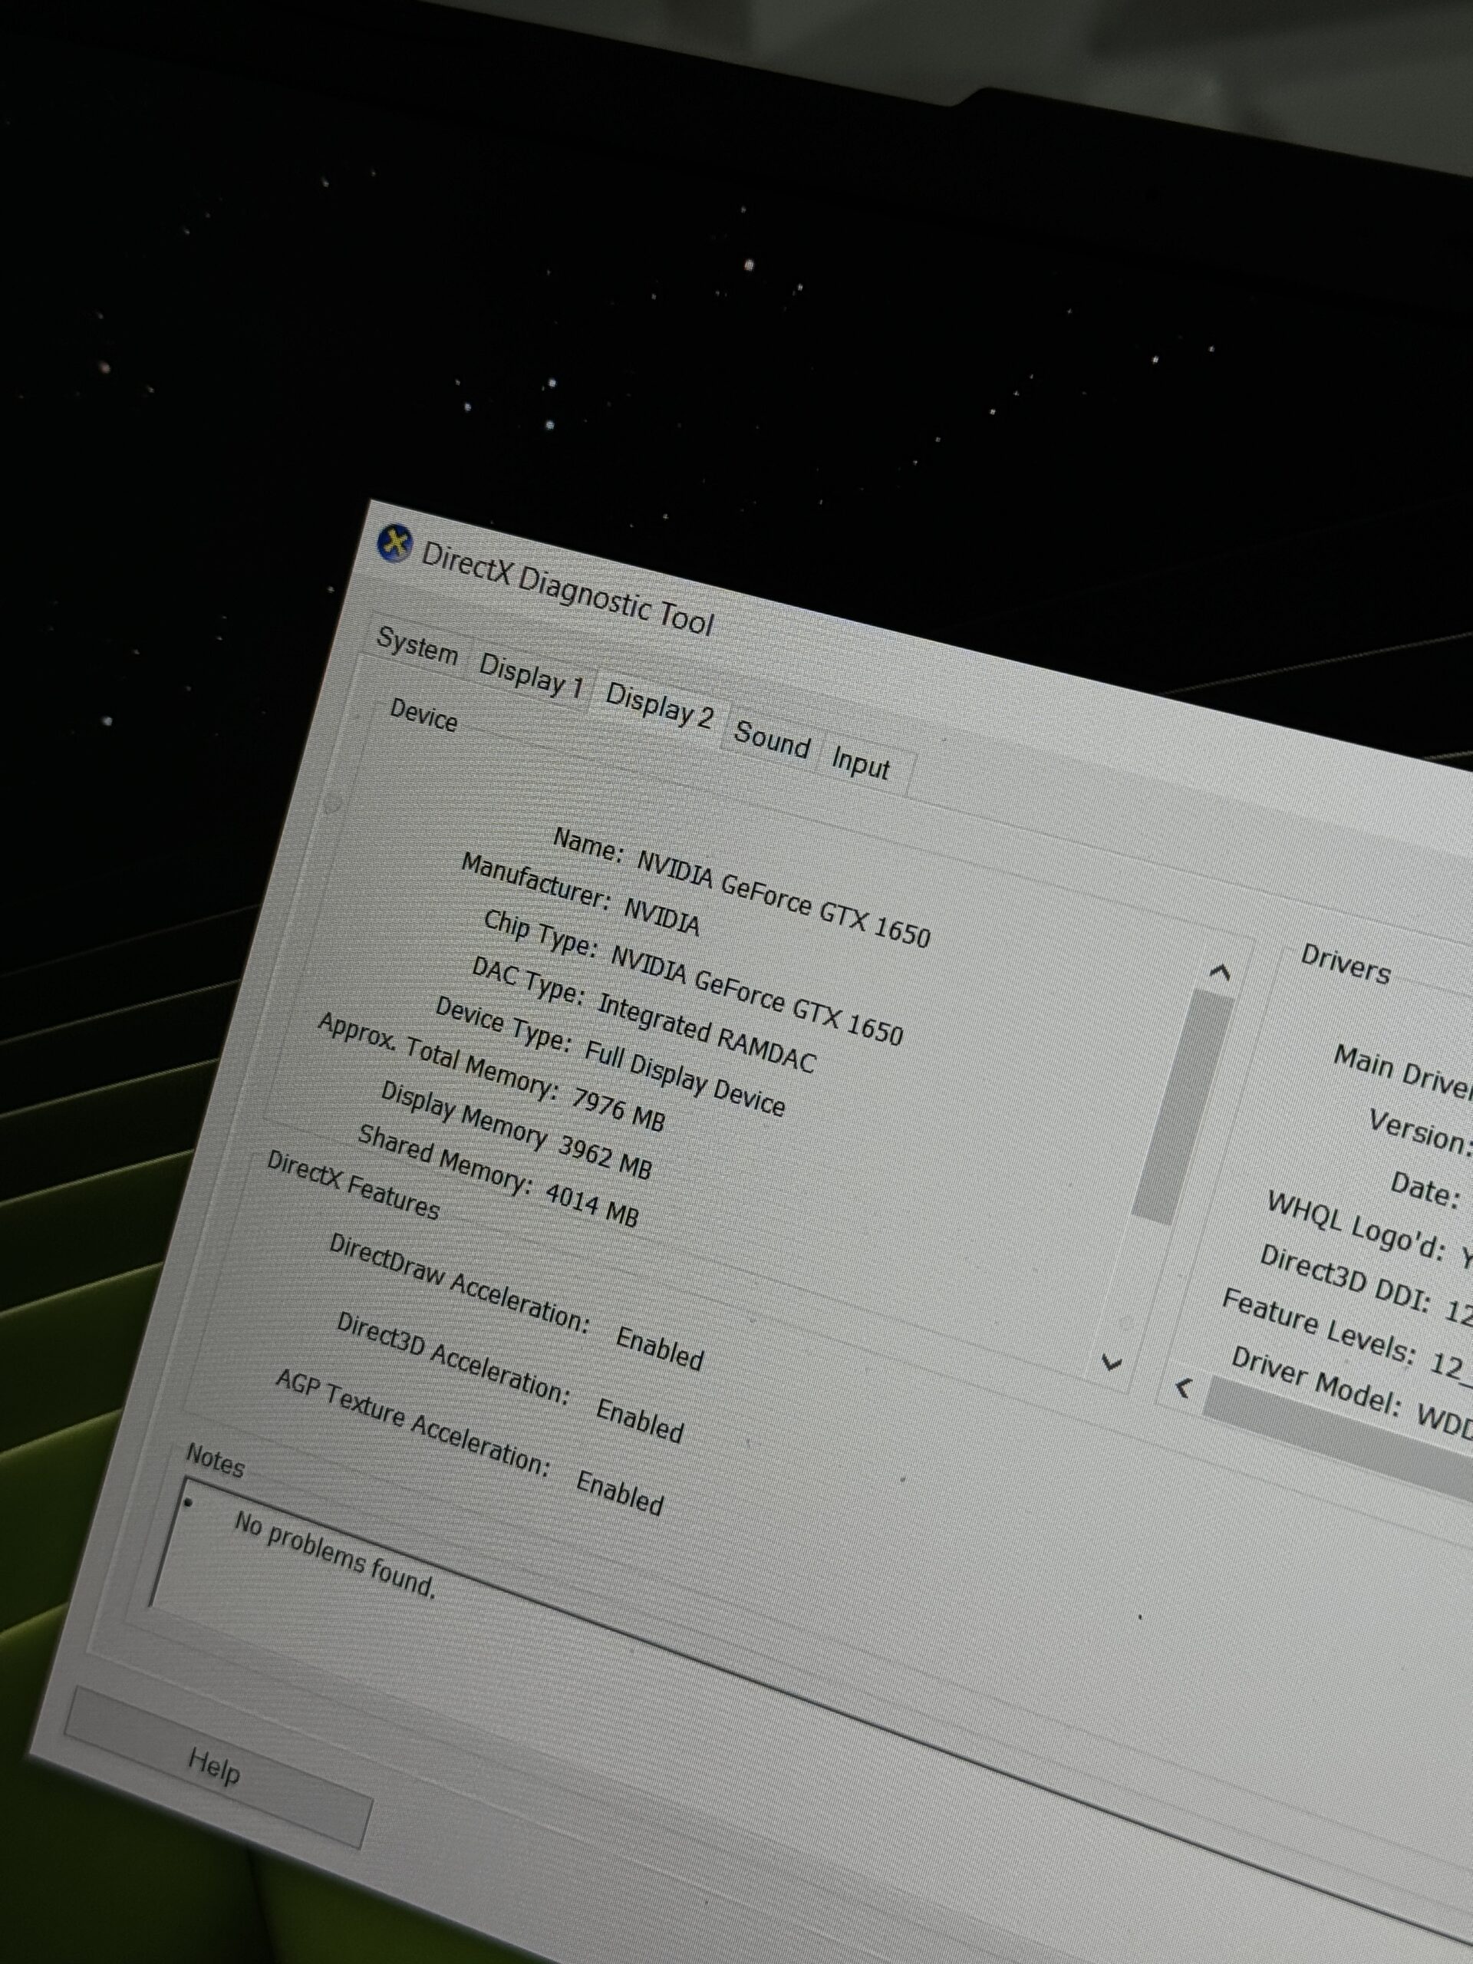Screen dimensions: 1473x1964
Task: Open the Display 1 tab
Action: [530, 676]
